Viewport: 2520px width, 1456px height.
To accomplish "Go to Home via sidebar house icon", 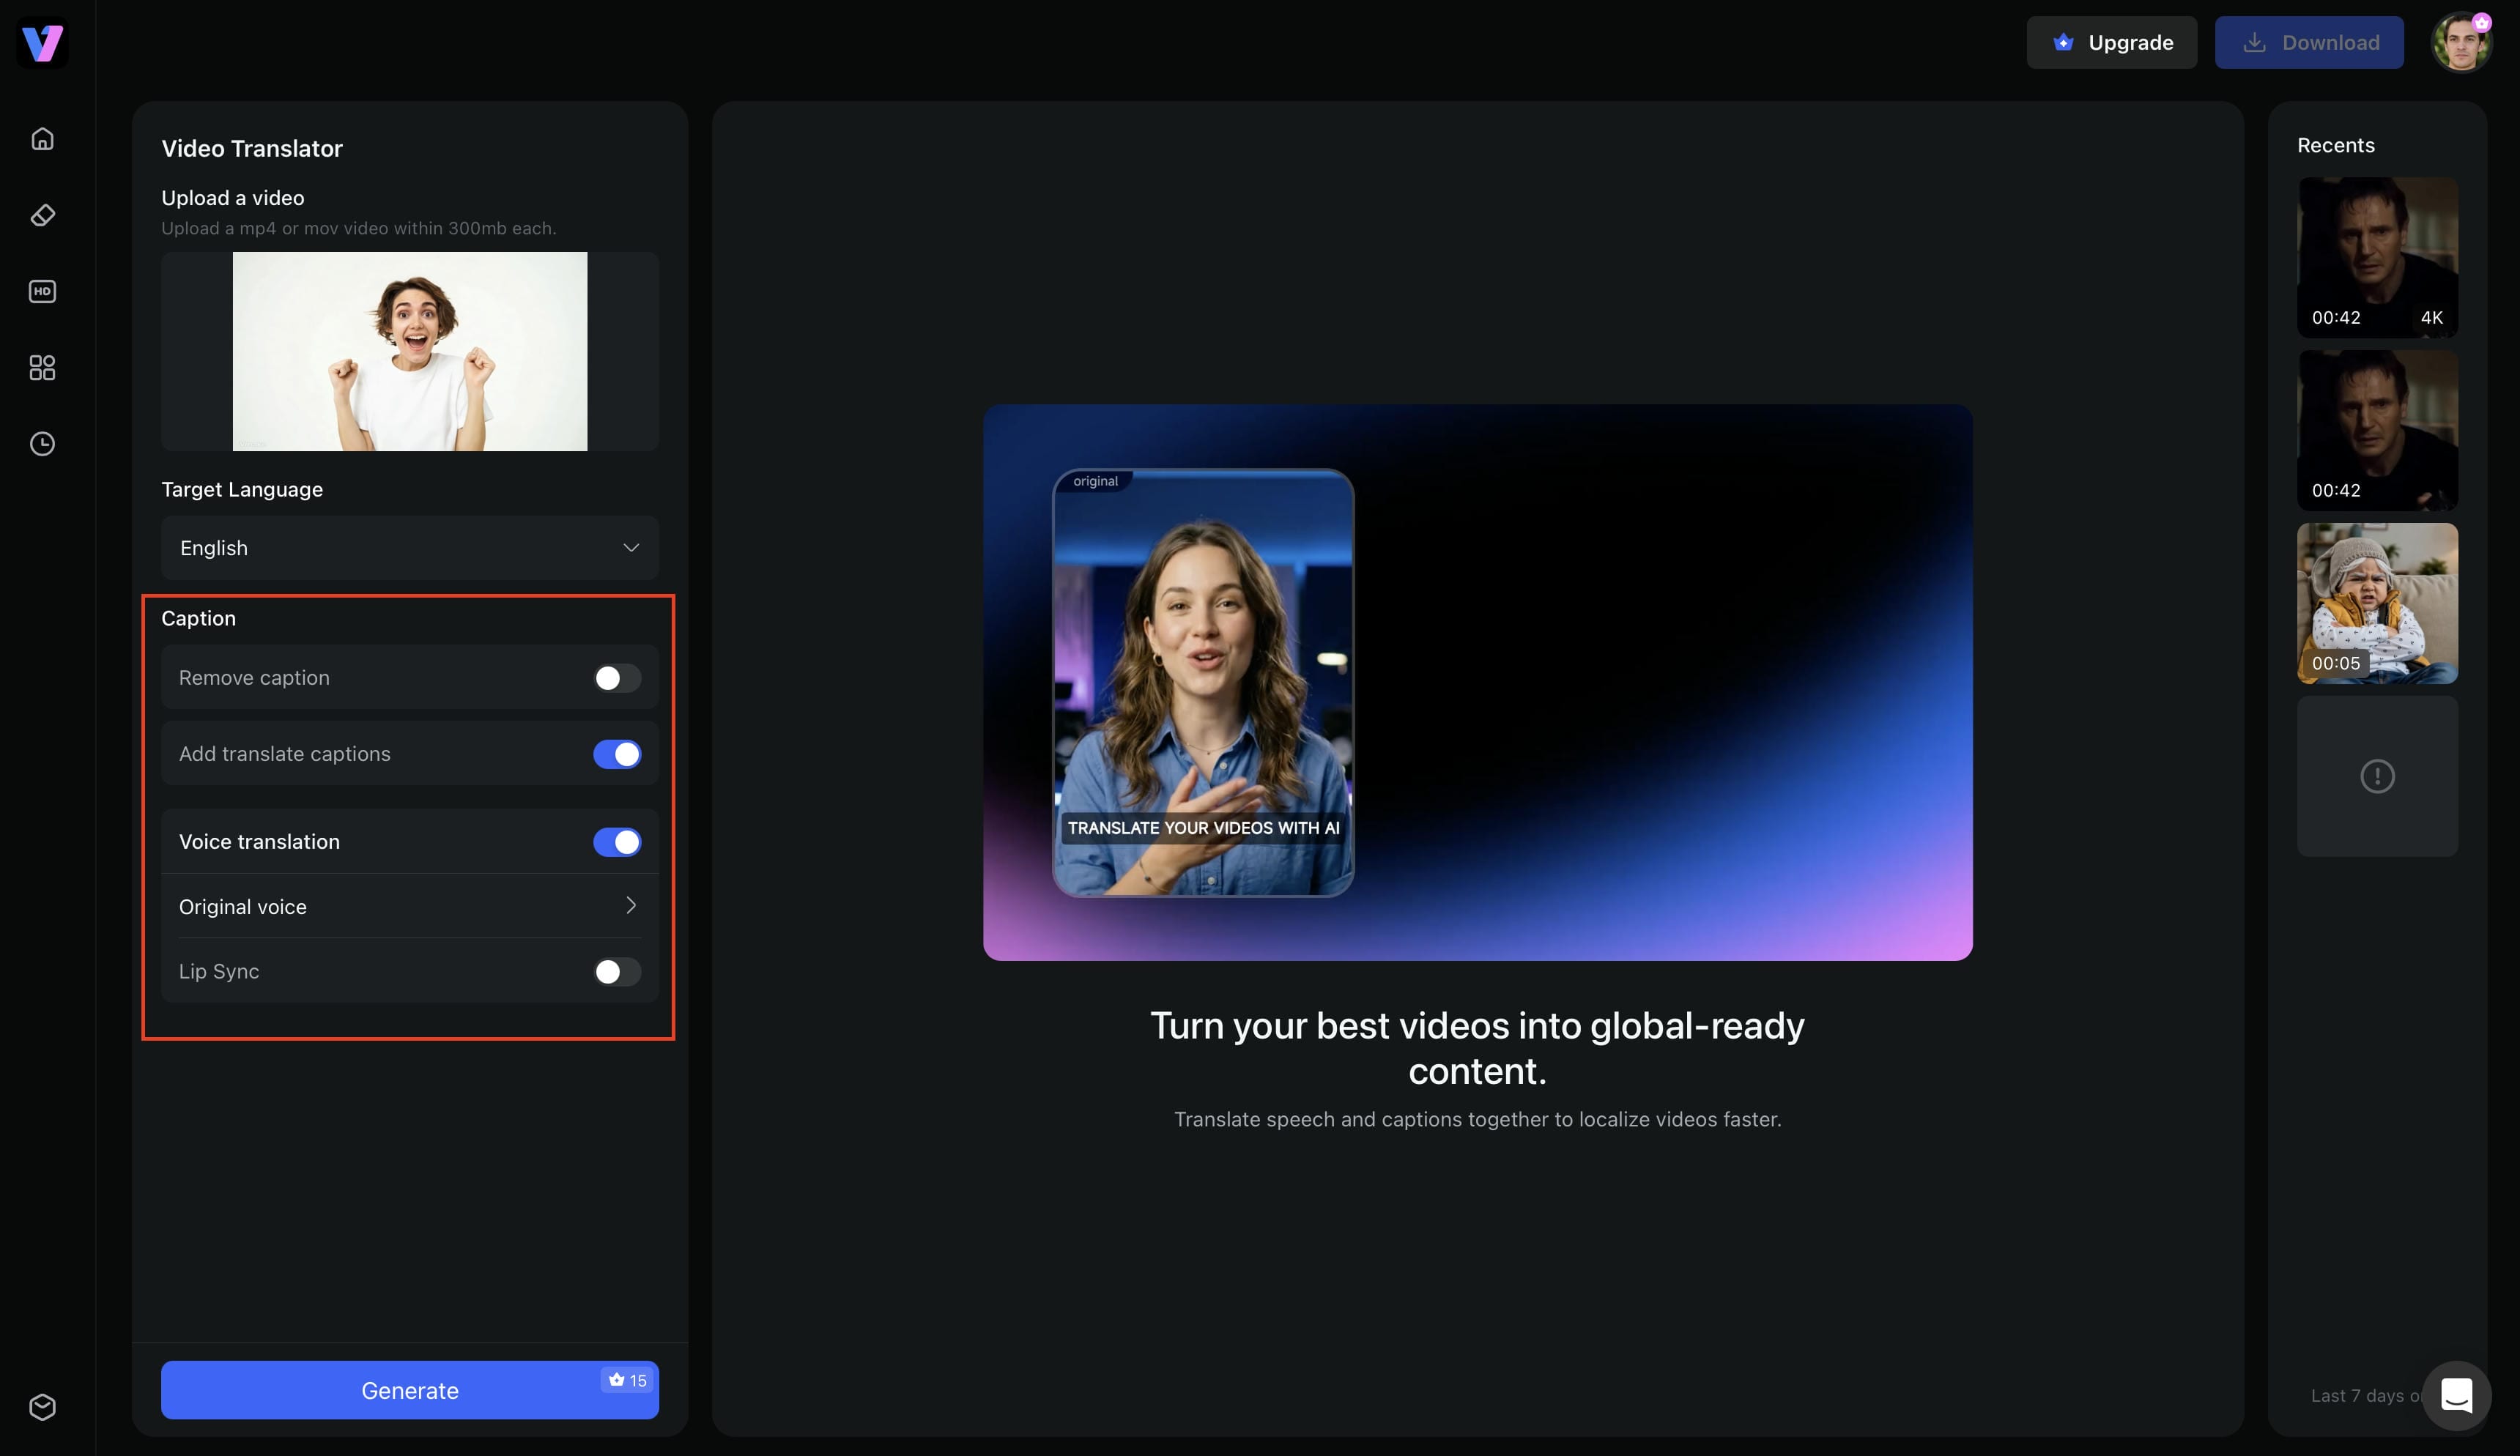I will [42, 139].
